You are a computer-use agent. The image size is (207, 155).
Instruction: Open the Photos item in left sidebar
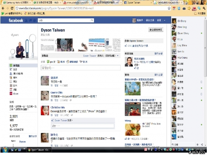[x=14, y=77]
